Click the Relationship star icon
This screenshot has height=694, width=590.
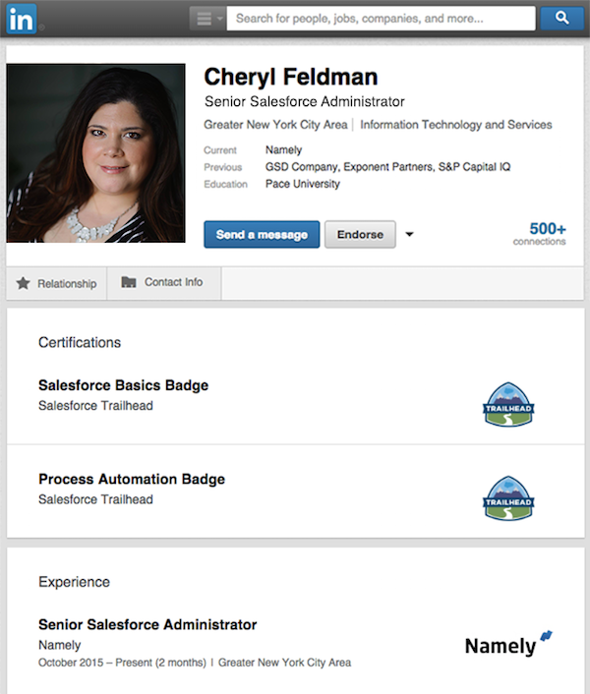24,283
